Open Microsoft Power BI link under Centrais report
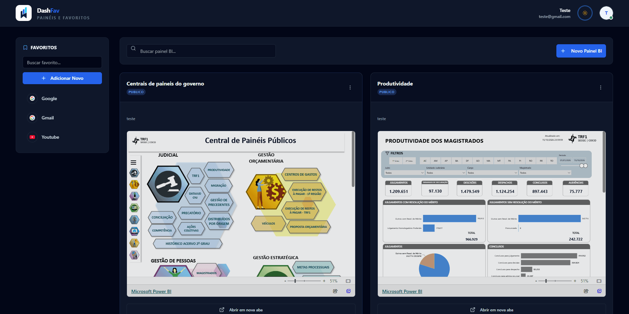This screenshot has height=314, width=629. click(151, 291)
